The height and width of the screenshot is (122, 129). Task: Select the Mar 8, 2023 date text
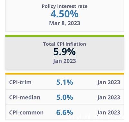pyautogui.click(x=64, y=23)
